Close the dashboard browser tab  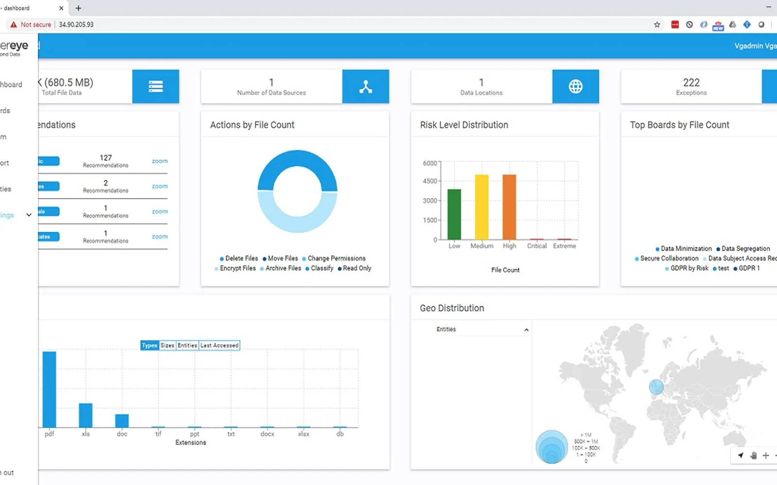(61, 8)
